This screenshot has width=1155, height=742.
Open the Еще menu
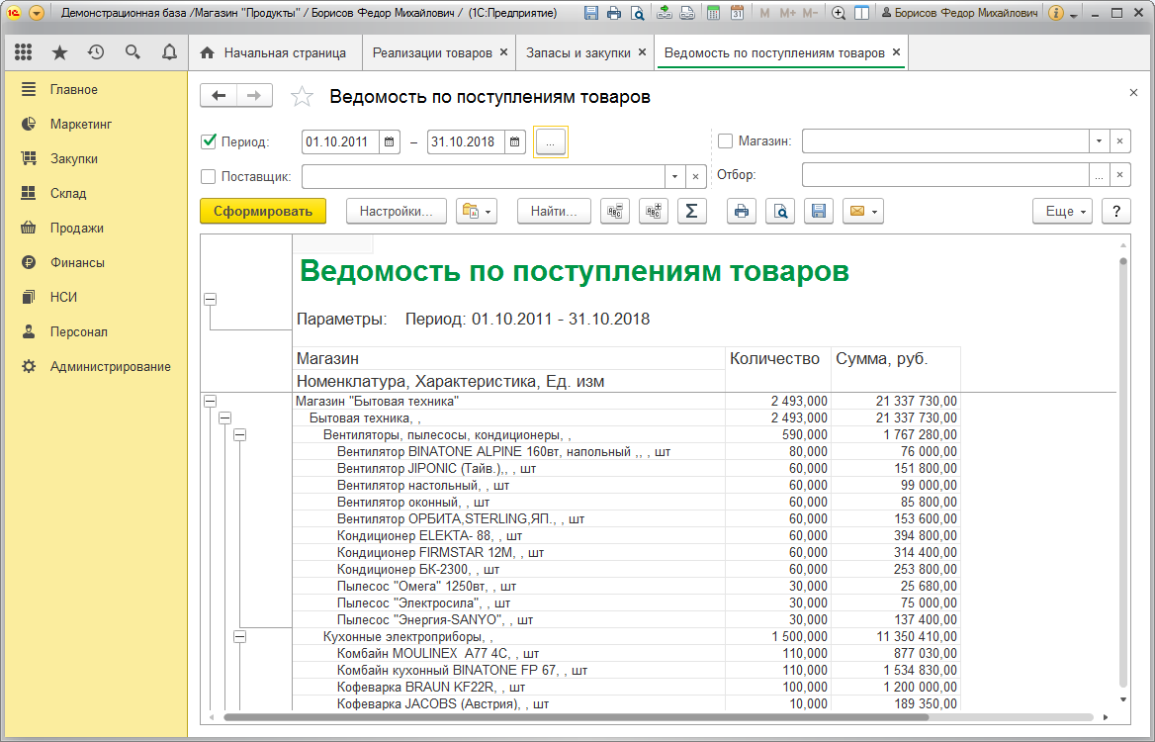coord(1062,212)
